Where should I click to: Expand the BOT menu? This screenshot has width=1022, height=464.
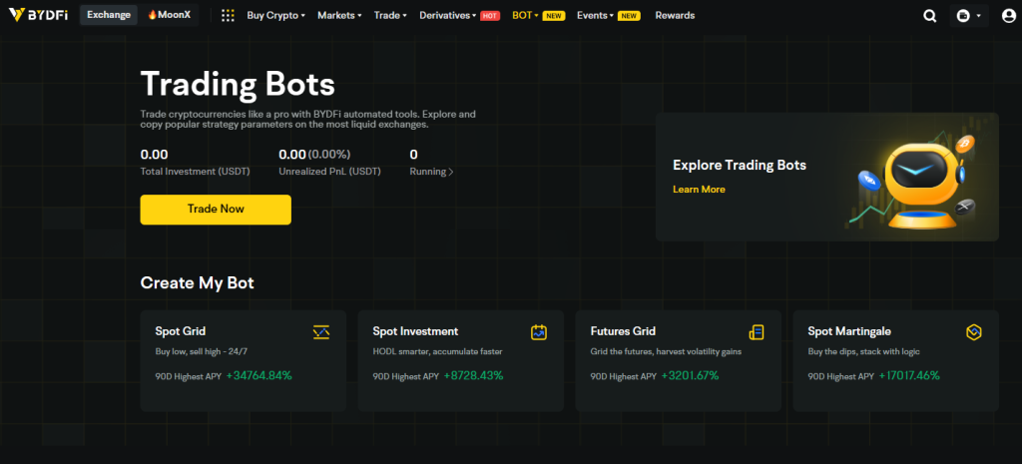525,15
